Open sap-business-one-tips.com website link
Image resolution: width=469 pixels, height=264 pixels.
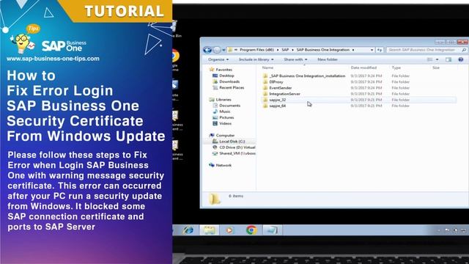(53, 59)
